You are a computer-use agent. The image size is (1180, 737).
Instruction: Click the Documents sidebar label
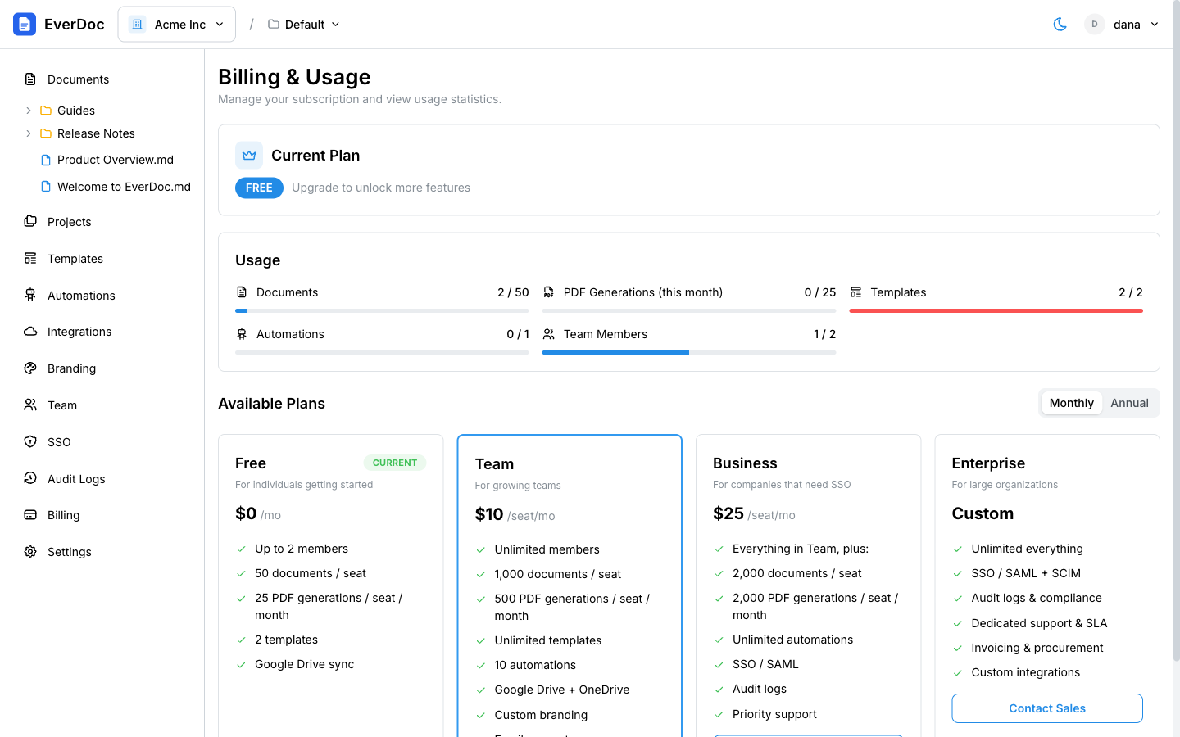[78, 79]
